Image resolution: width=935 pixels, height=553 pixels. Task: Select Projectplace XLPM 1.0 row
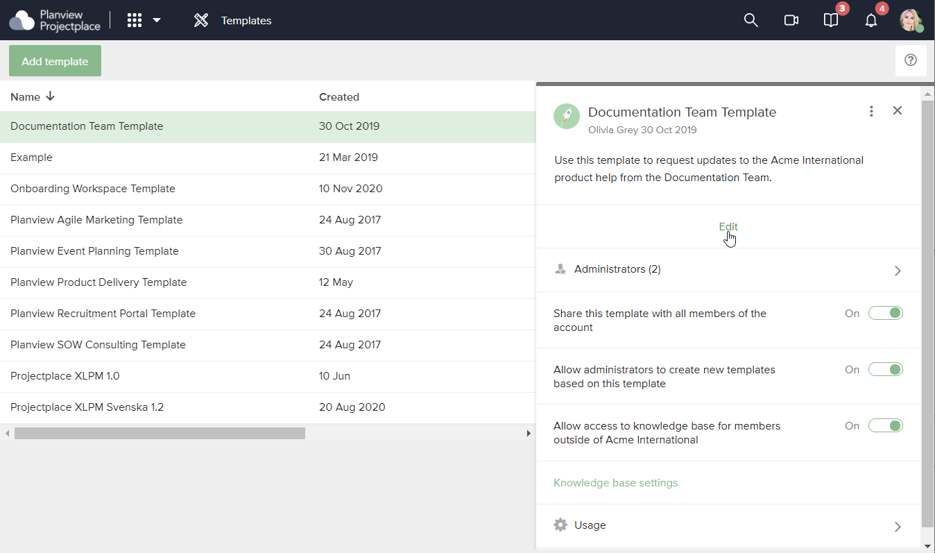click(x=268, y=376)
